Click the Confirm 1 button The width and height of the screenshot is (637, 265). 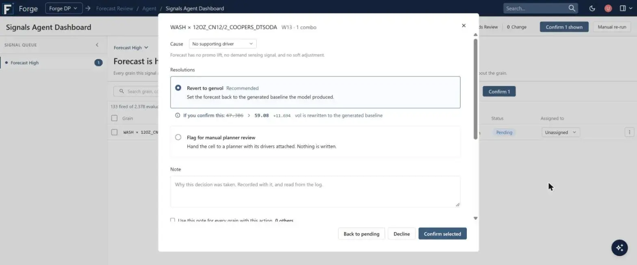tap(499, 91)
